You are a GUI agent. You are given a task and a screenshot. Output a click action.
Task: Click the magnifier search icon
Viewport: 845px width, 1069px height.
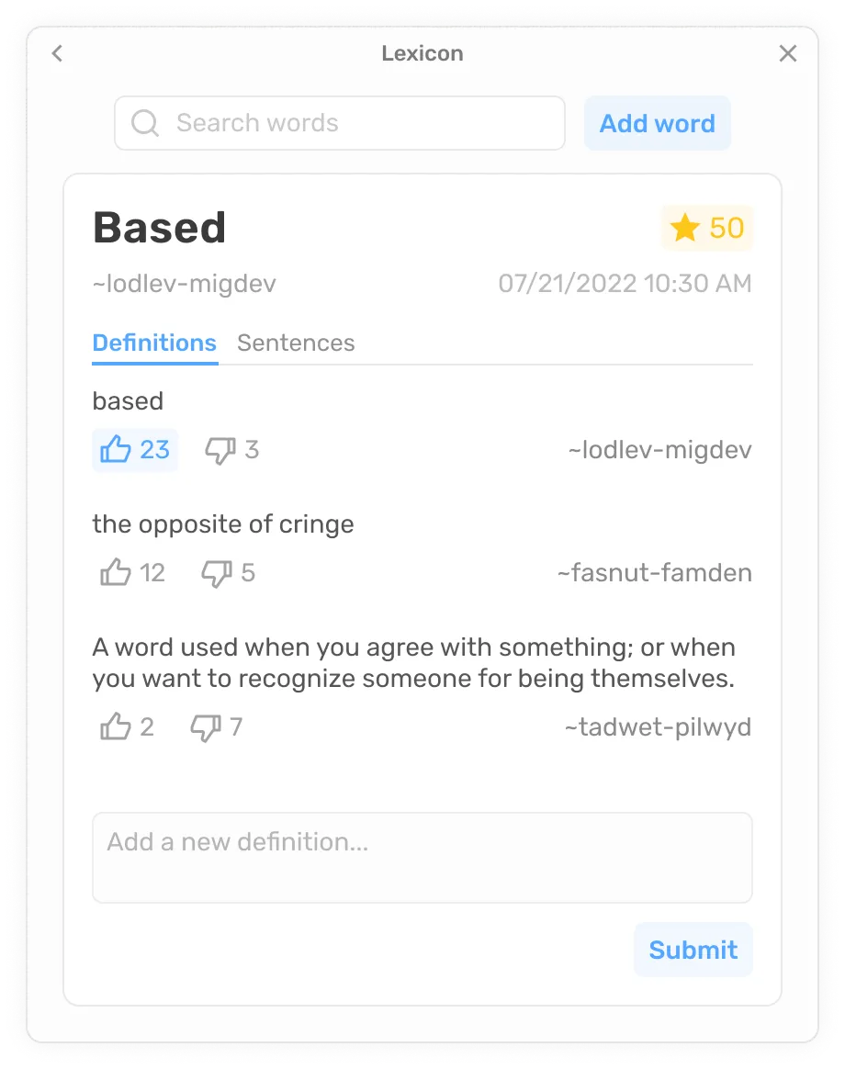(x=145, y=123)
